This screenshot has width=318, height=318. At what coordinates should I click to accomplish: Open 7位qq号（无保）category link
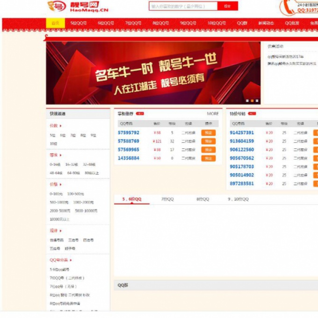64,287
